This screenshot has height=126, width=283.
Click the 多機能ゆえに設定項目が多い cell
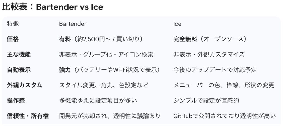coord(98,100)
